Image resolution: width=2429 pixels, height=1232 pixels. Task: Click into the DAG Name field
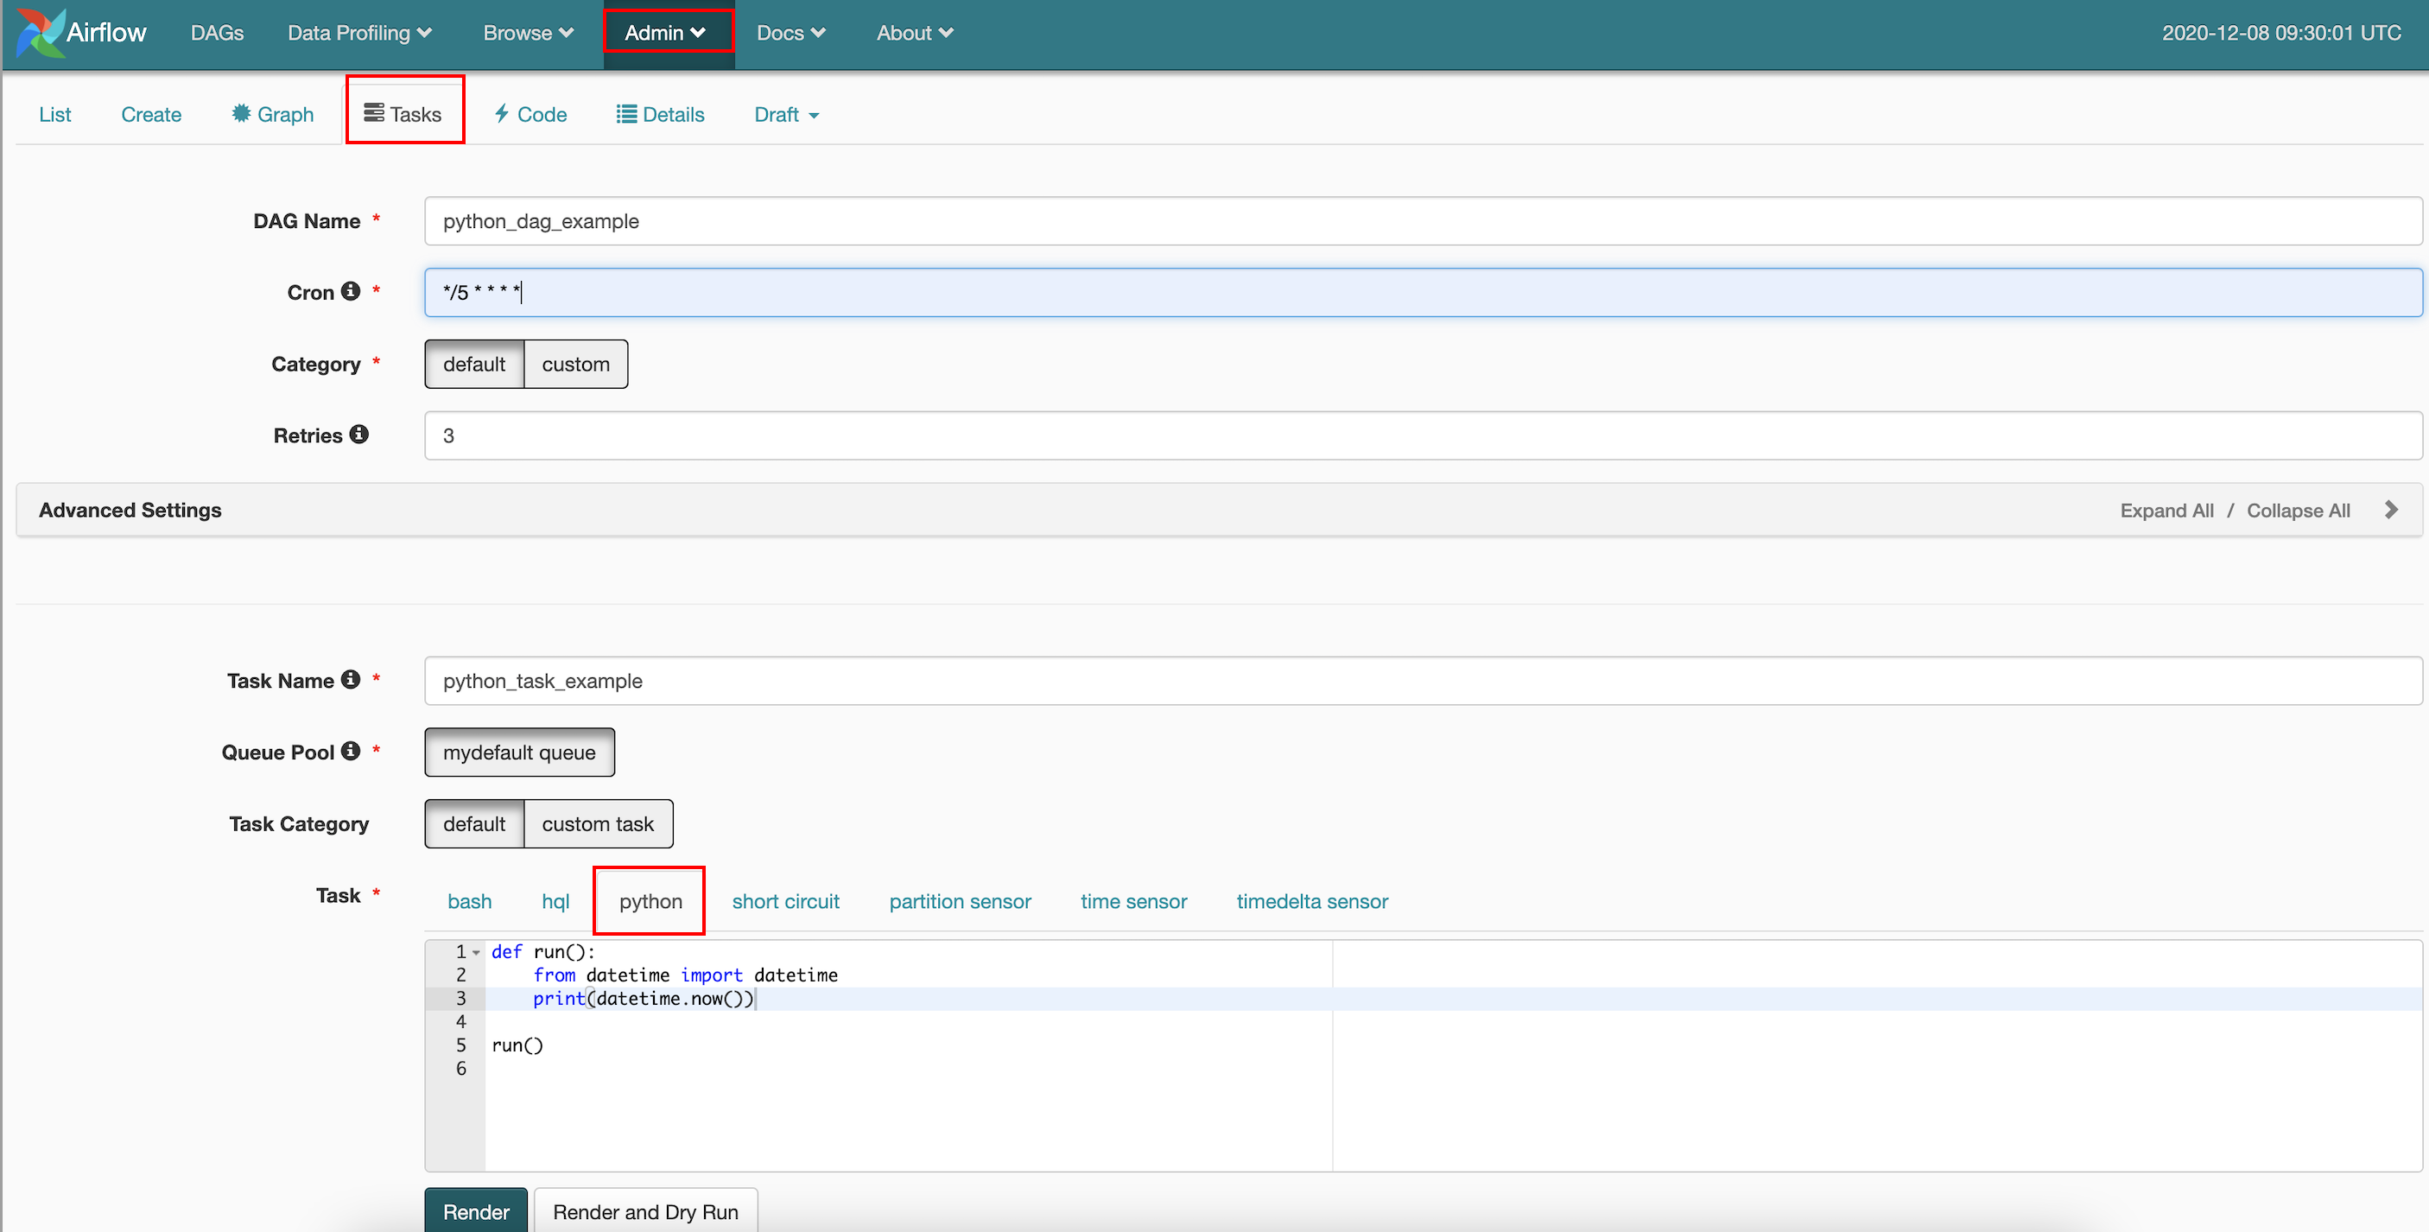click(1422, 221)
